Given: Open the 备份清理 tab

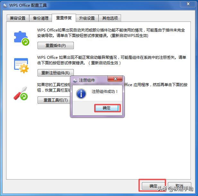Looking at the screenshot, I should coord(41,18).
